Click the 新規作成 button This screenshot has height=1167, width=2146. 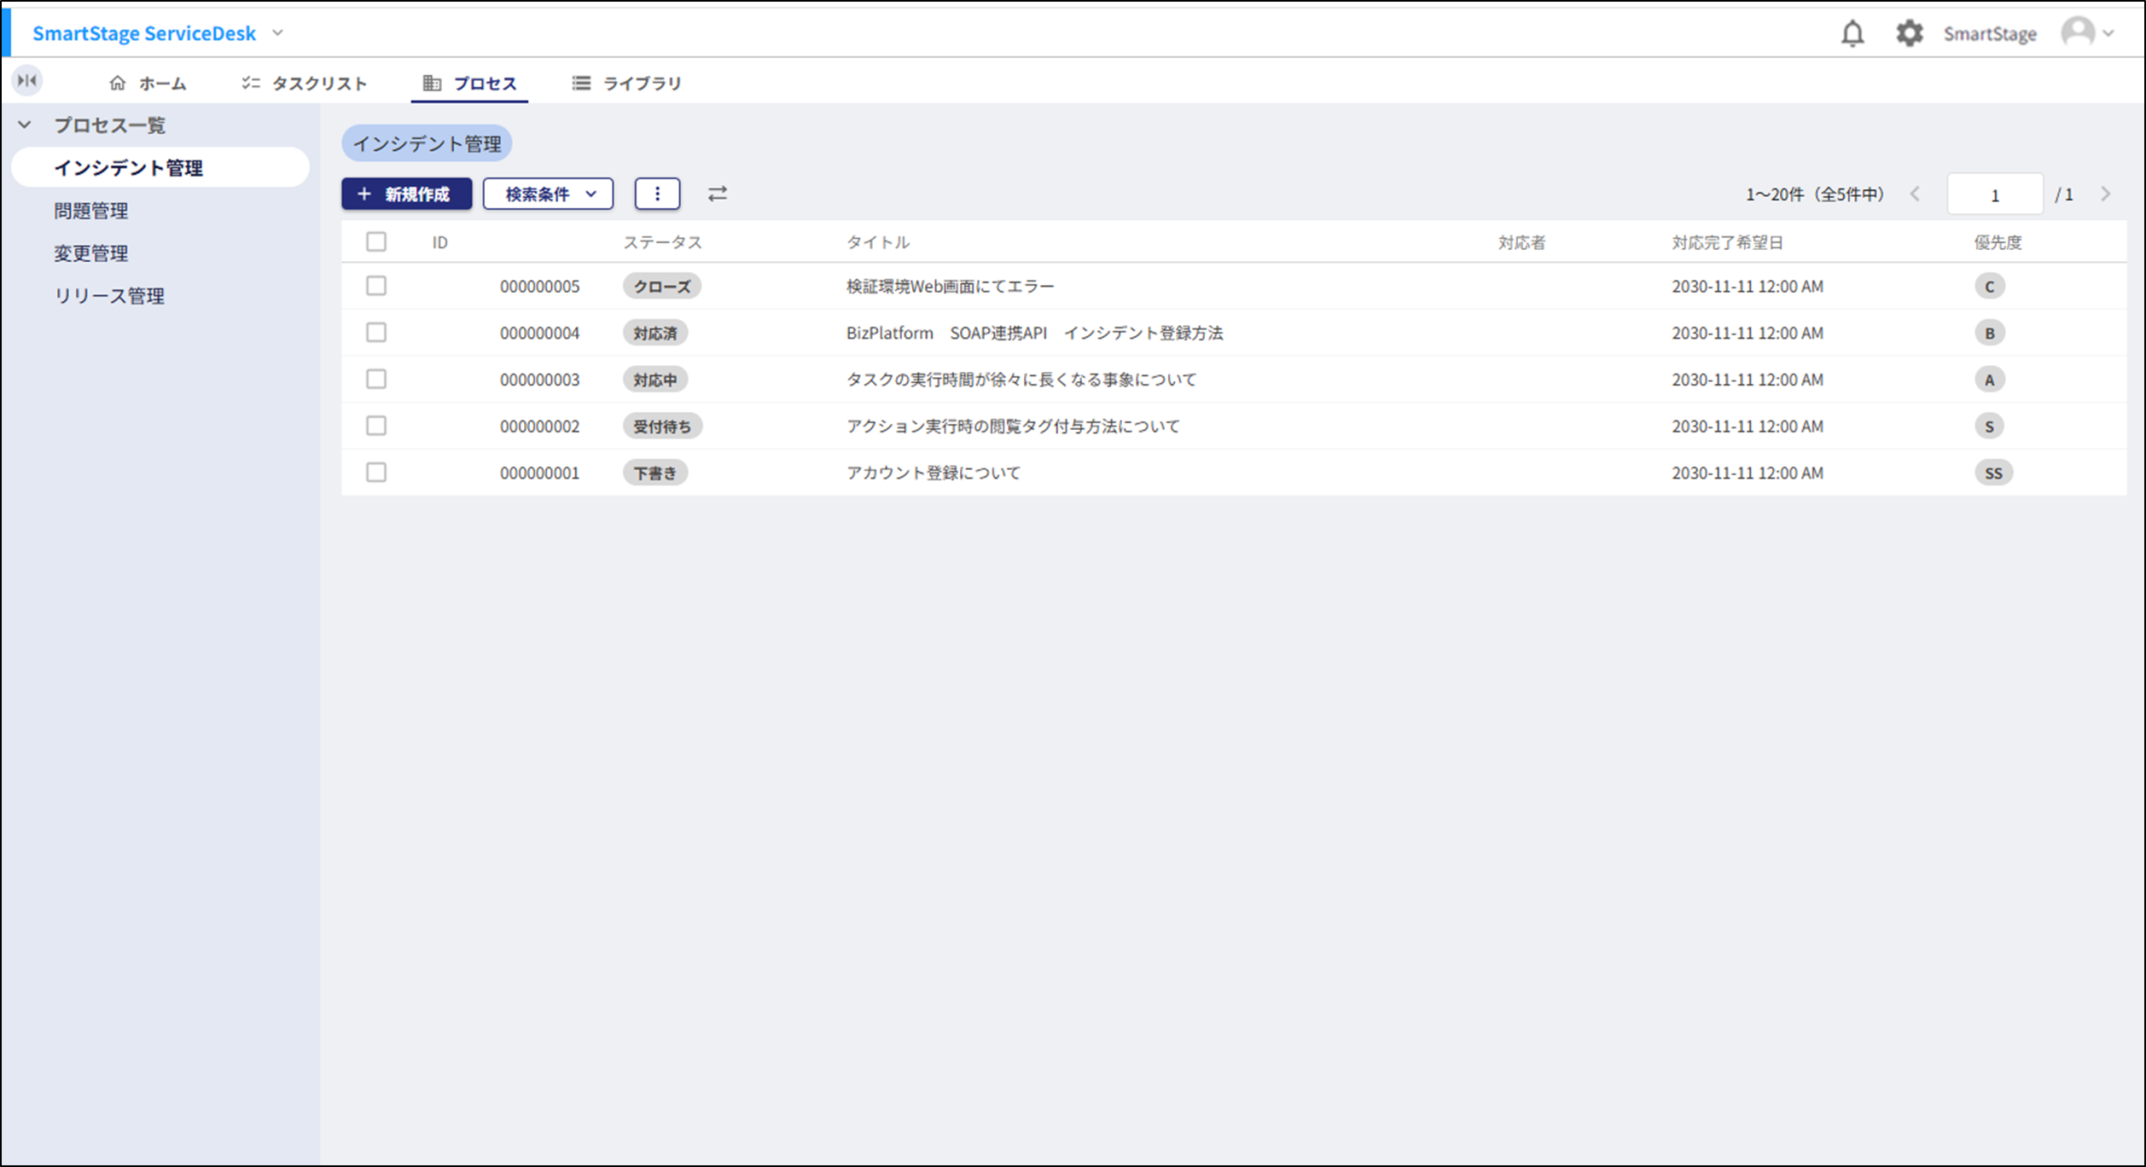pos(406,194)
